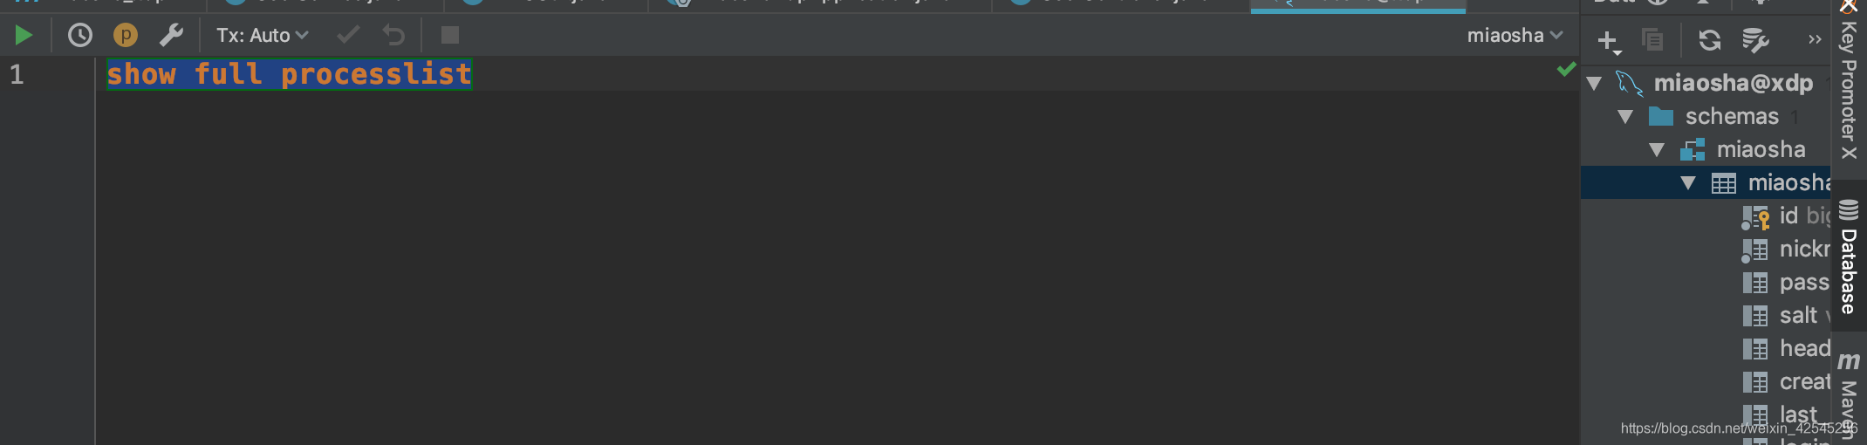This screenshot has width=1867, height=445.
Task: Click the plus New icon in Database panel
Action: [1608, 40]
